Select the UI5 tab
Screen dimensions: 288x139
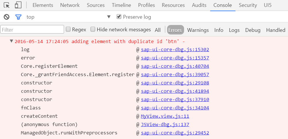pyautogui.click(x=268, y=5)
